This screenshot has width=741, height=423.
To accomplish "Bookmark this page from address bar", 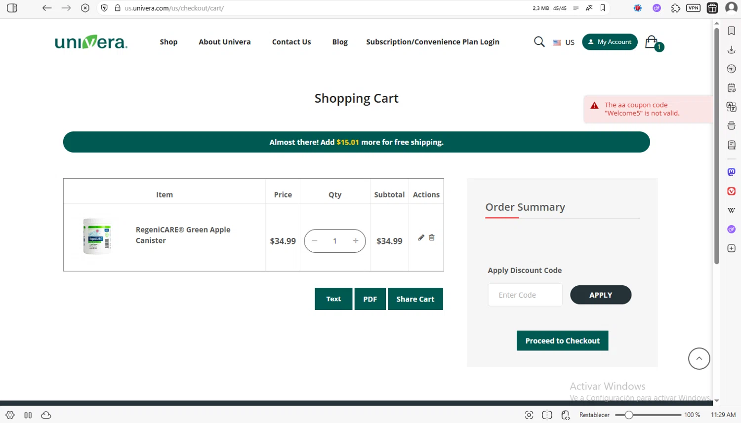I will [603, 8].
